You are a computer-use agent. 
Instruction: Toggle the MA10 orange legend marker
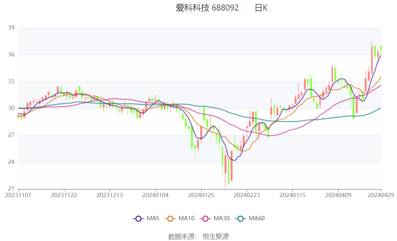[x=170, y=219]
